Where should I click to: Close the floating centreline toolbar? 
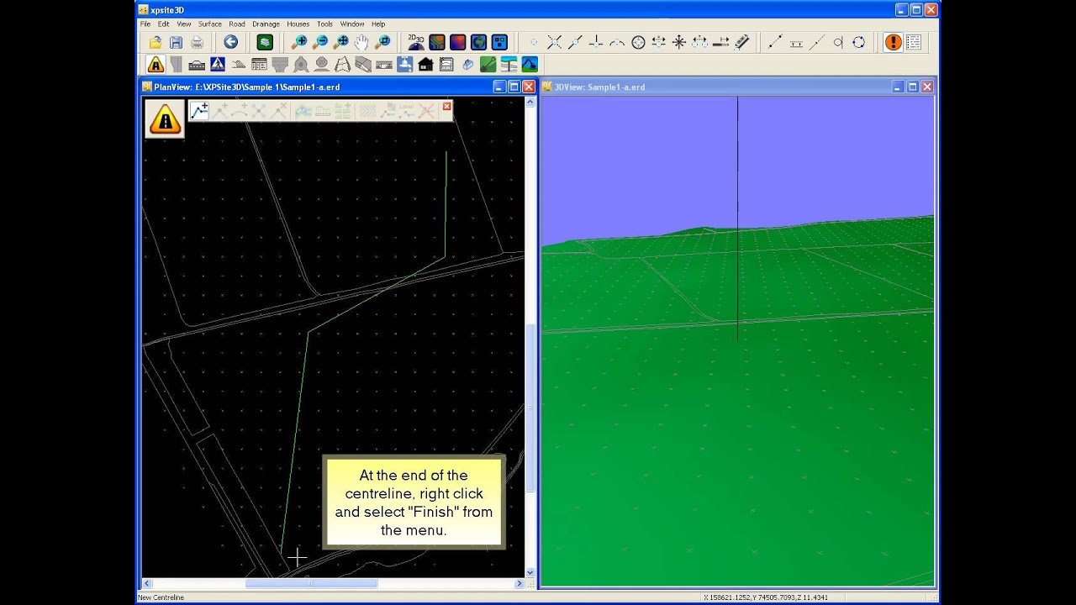click(446, 106)
